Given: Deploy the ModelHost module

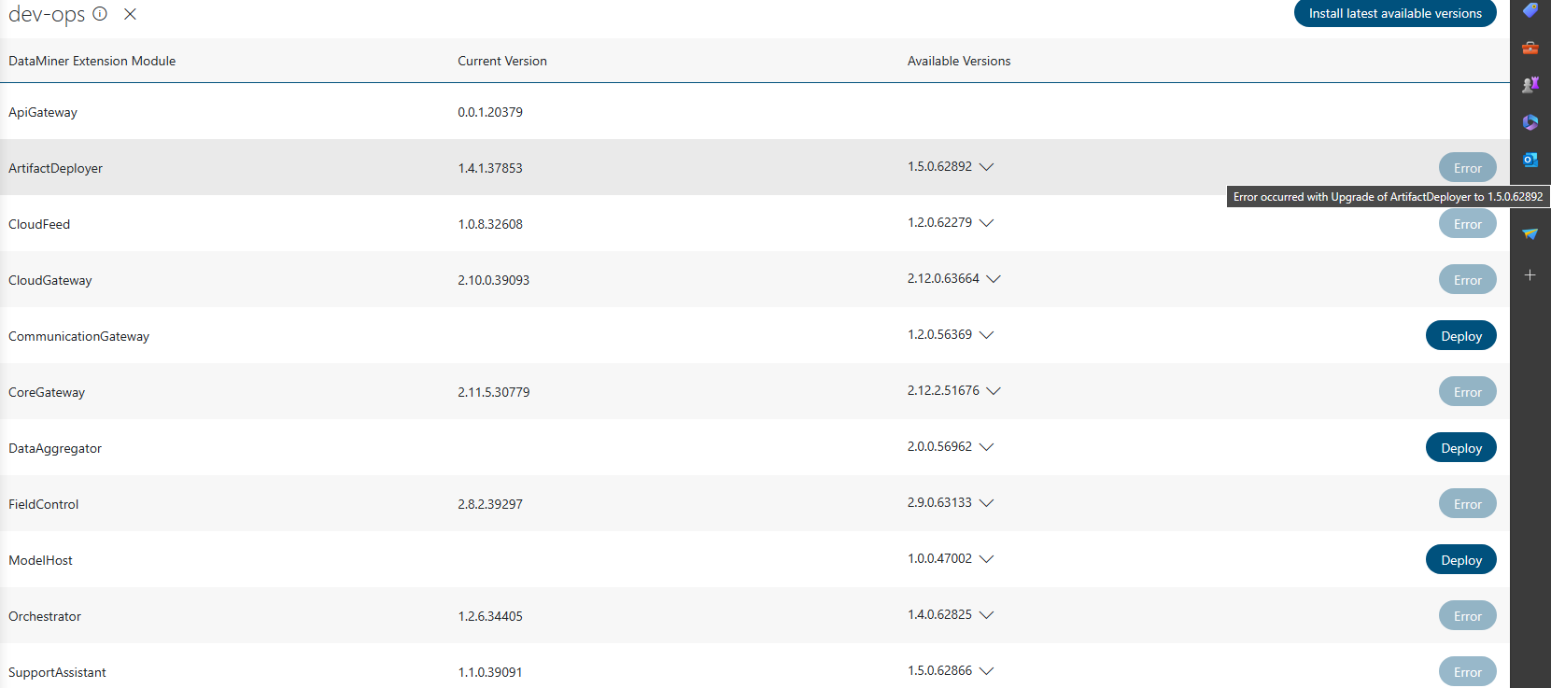Looking at the screenshot, I should coord(1460,560).
